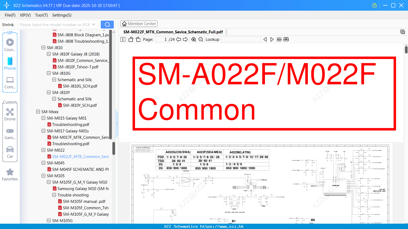Open SM-J810G_SCH.pdf file
This screenshot has height=229, width=408.
[80, 86]
